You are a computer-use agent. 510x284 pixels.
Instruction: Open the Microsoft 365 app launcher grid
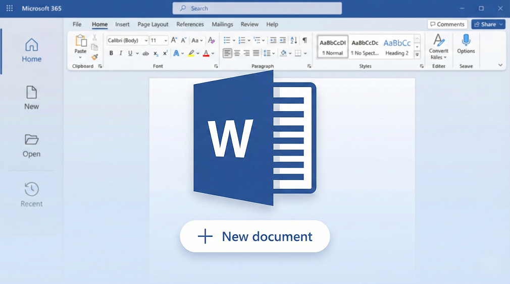(10, 9)
